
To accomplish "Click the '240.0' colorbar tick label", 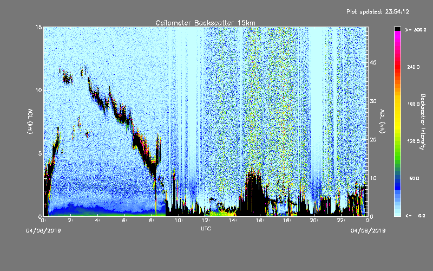I will click(414, 67).
